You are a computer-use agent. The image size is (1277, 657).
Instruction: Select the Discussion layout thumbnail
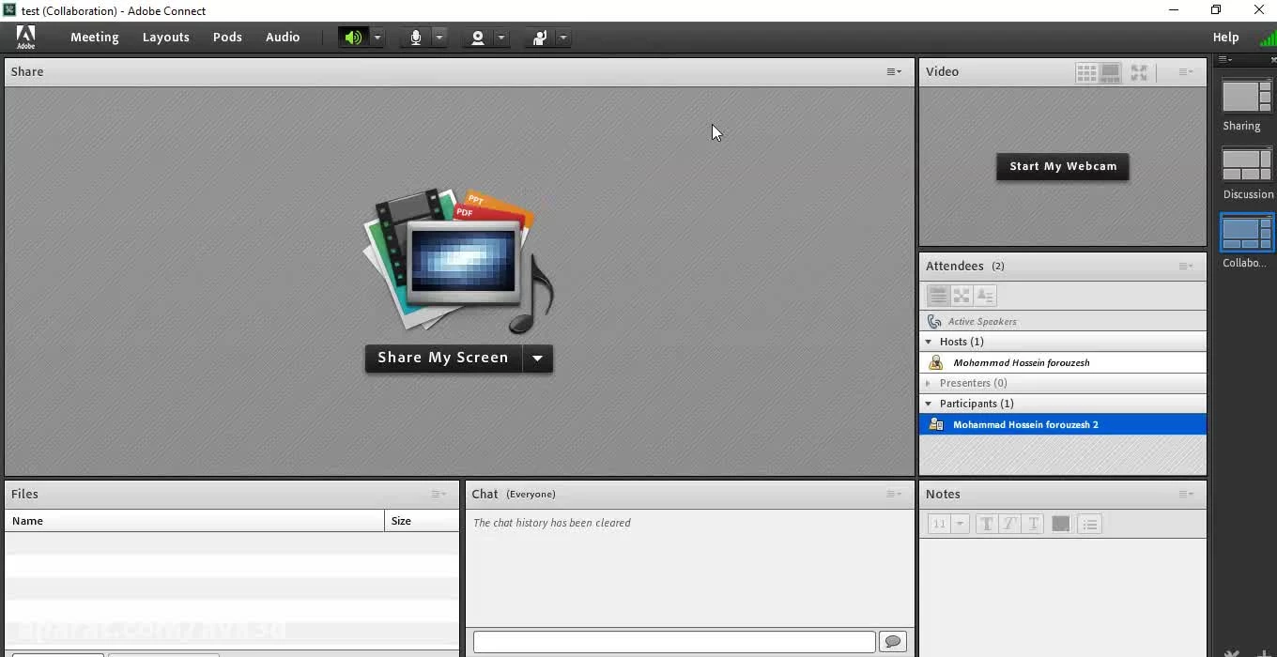[1246, 165]
